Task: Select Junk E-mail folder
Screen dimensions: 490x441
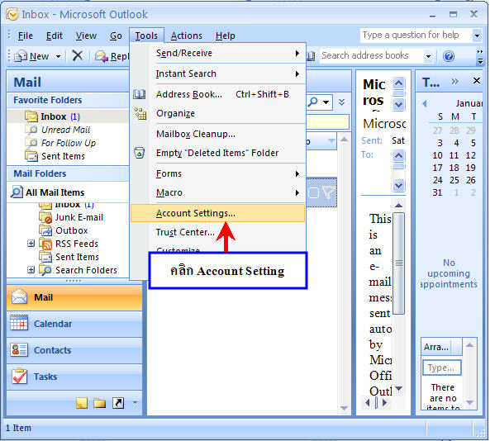Action: [79, 217]
